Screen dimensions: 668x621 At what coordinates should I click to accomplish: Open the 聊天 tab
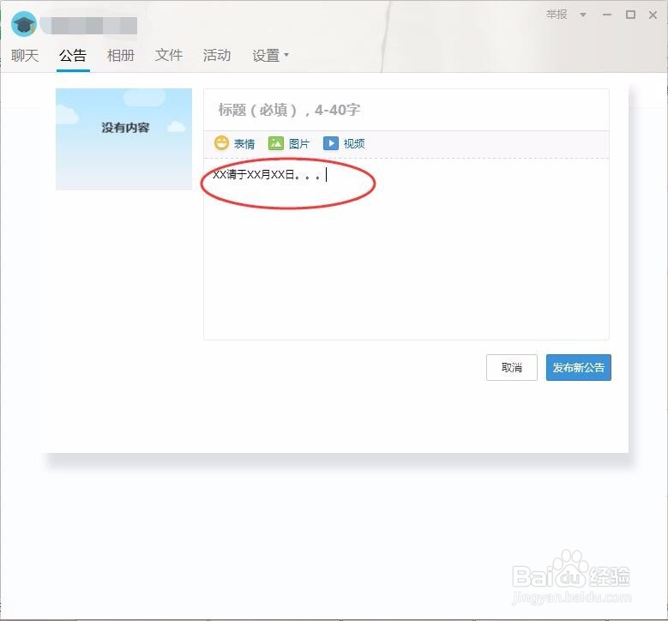coord(25,56)
